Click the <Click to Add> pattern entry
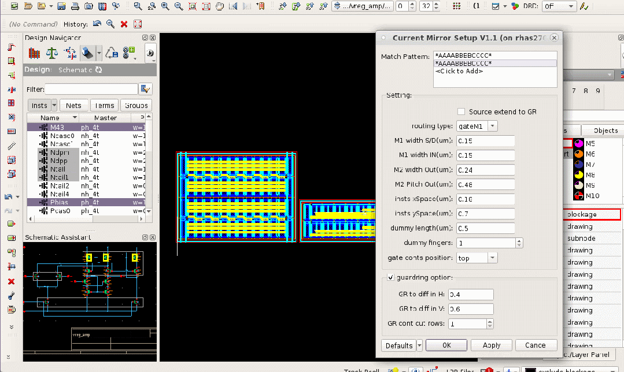 459,71
